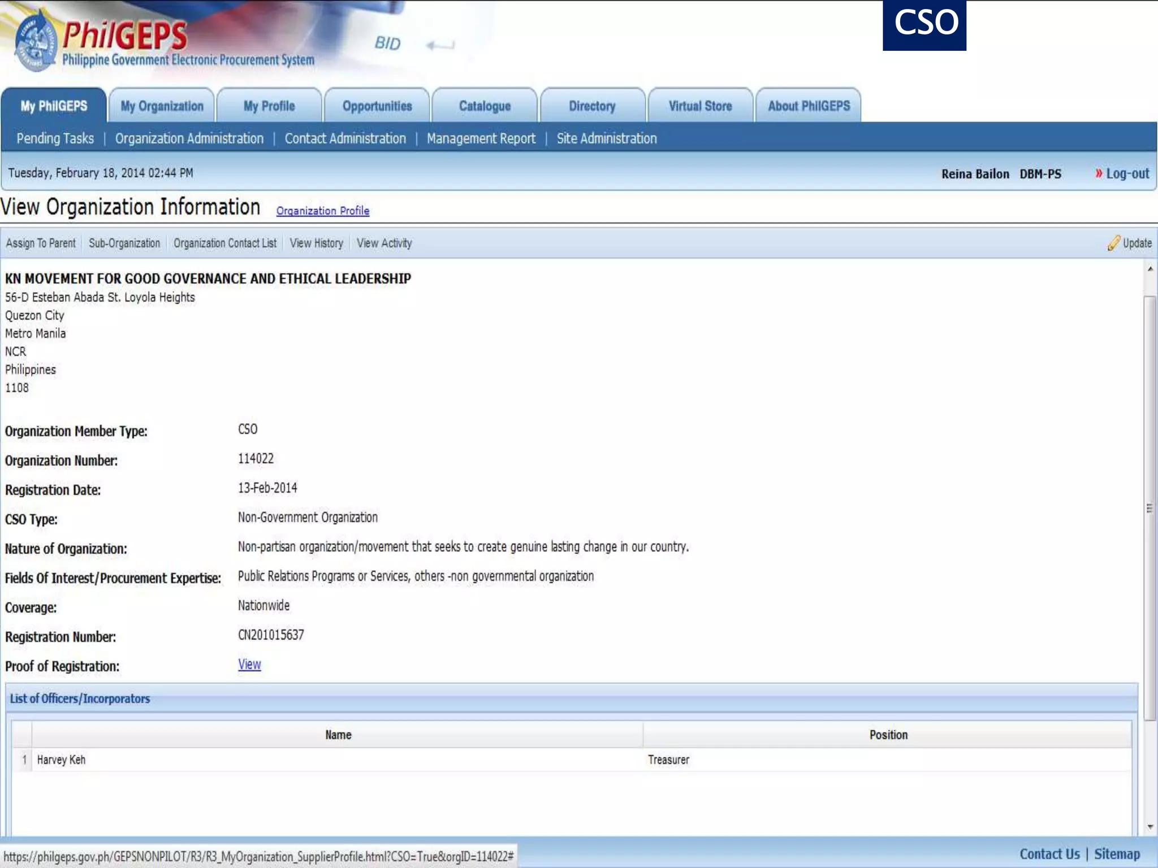The height and width of the screenshot is (868, 1158).
Task: Click the scrollbar down arrow
Action: [x=1150, y=827]
